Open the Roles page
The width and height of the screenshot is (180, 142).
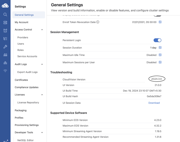(20, 50)
